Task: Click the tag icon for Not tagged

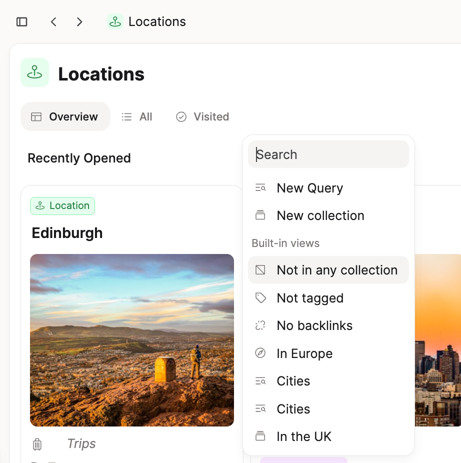Action: click(x=260, y=298)
